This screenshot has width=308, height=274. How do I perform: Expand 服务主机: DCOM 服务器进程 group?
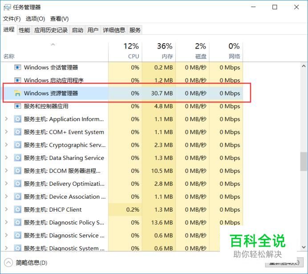6,171
